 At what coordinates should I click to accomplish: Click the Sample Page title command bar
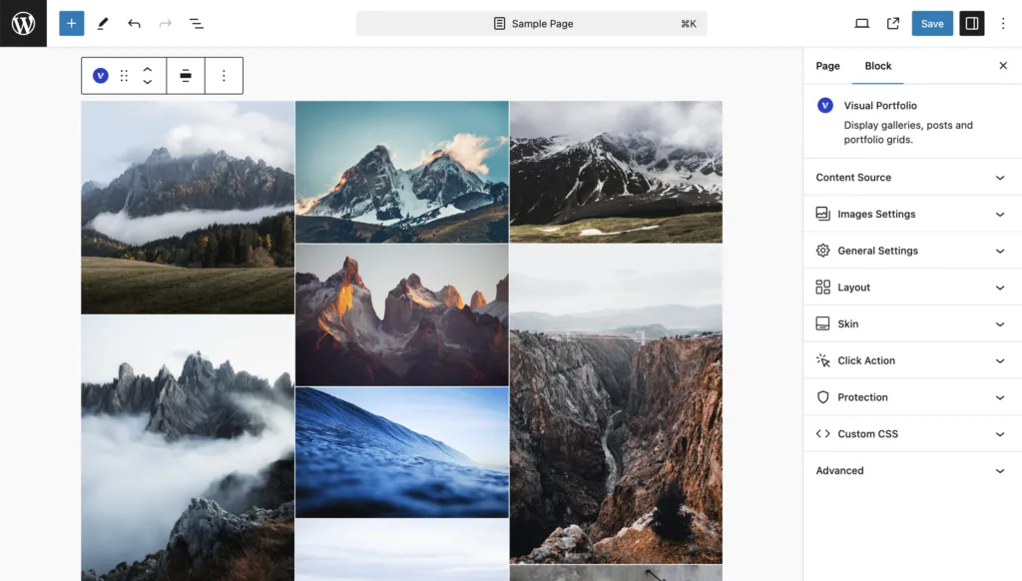coord(532,23)
